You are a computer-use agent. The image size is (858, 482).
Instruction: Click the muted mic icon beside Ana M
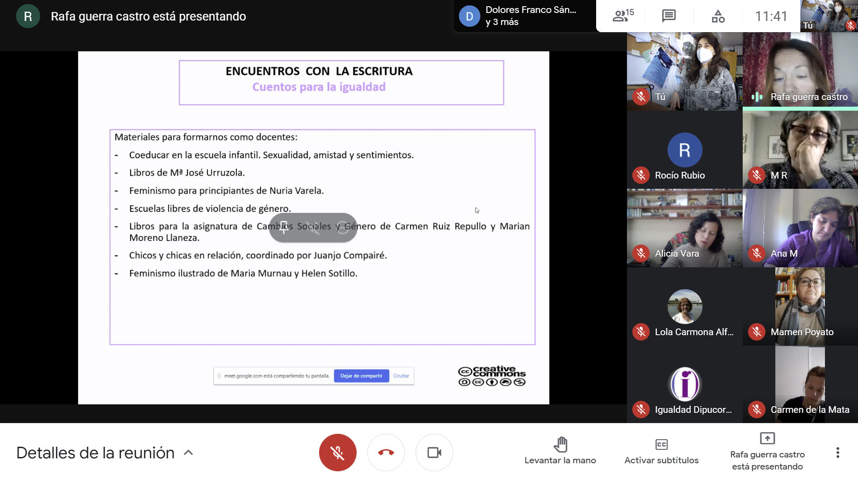757,253
